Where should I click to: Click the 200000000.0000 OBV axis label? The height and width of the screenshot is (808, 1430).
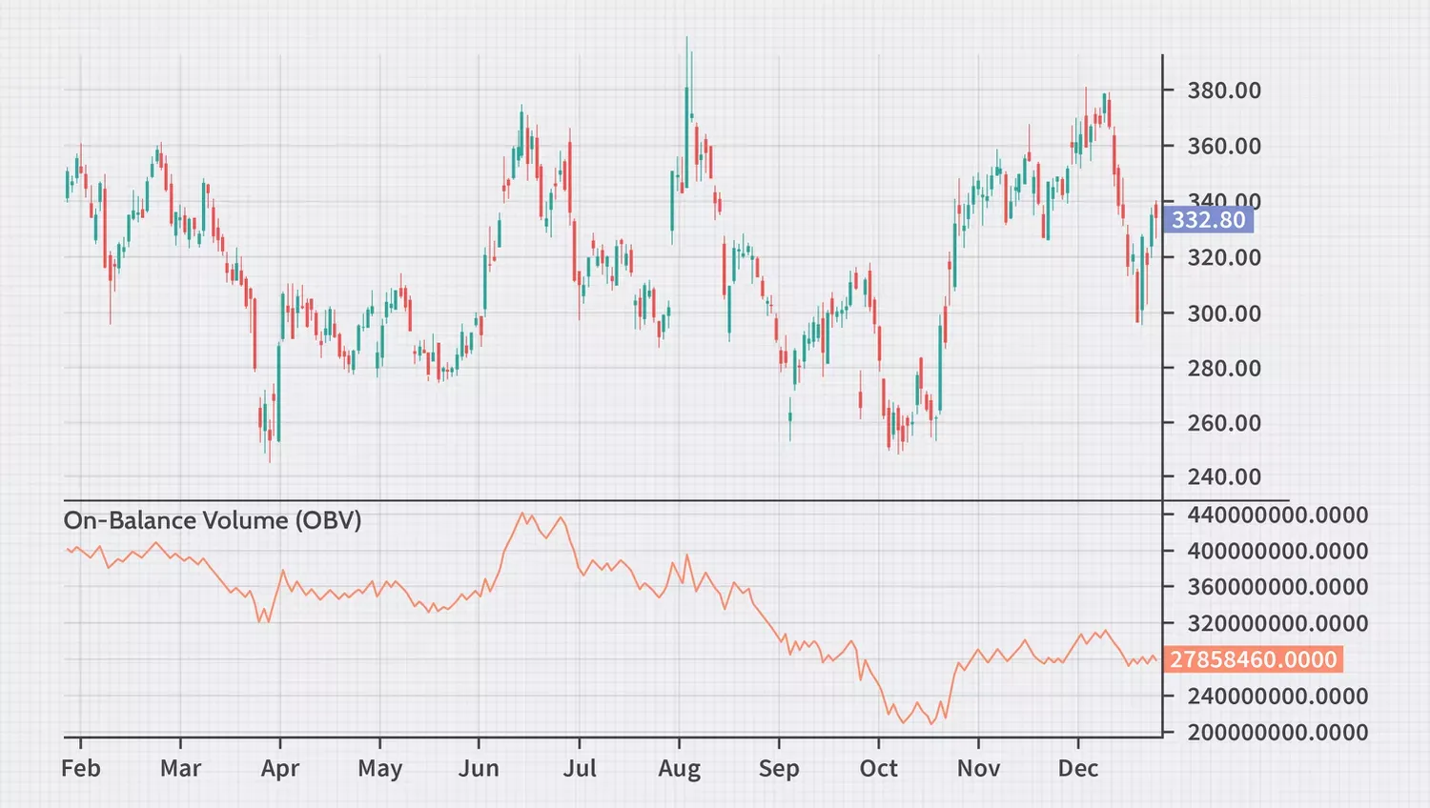click(1277, 733)
